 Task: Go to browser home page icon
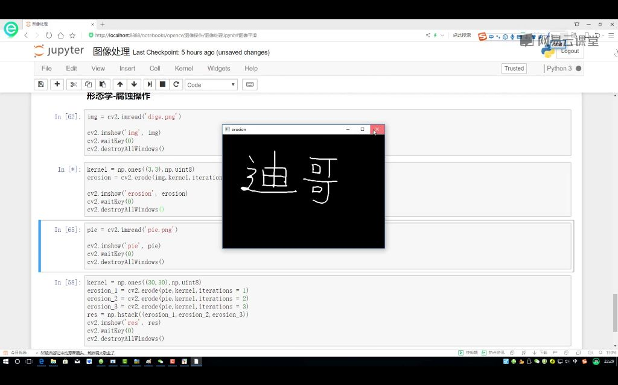(60, 36)
